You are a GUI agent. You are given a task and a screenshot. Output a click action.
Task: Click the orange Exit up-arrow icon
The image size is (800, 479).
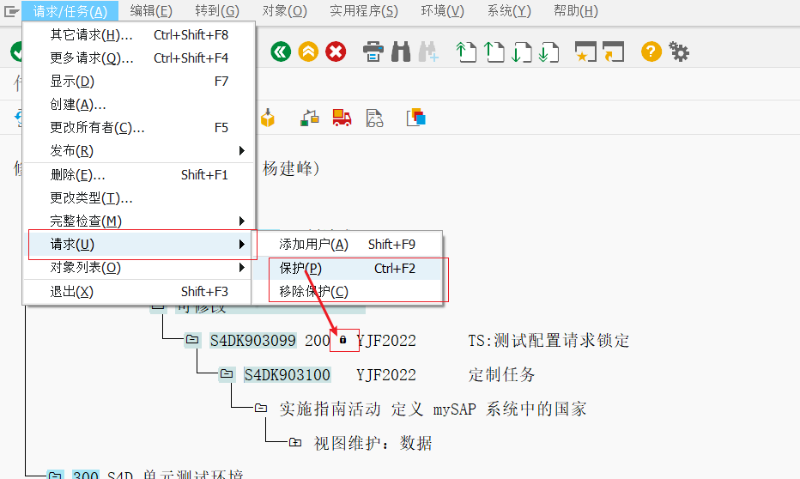pyautogui.click(x=308, y=52)
